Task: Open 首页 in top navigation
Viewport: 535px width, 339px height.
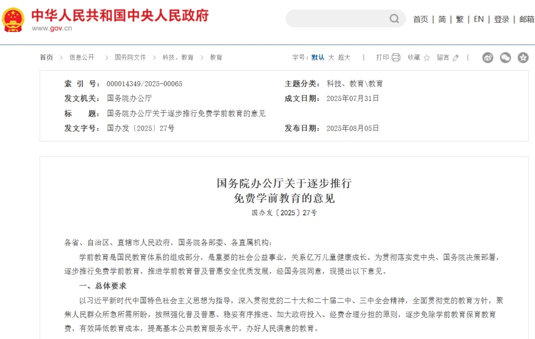Action: tap(421, 19)
